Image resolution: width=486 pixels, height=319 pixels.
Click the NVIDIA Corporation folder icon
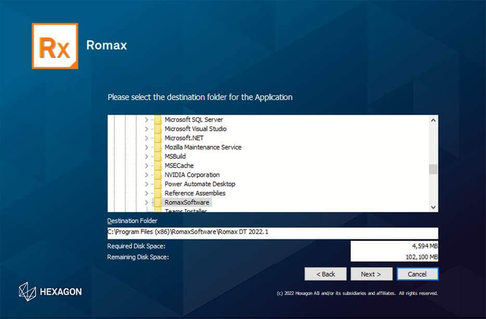[158, 175]
